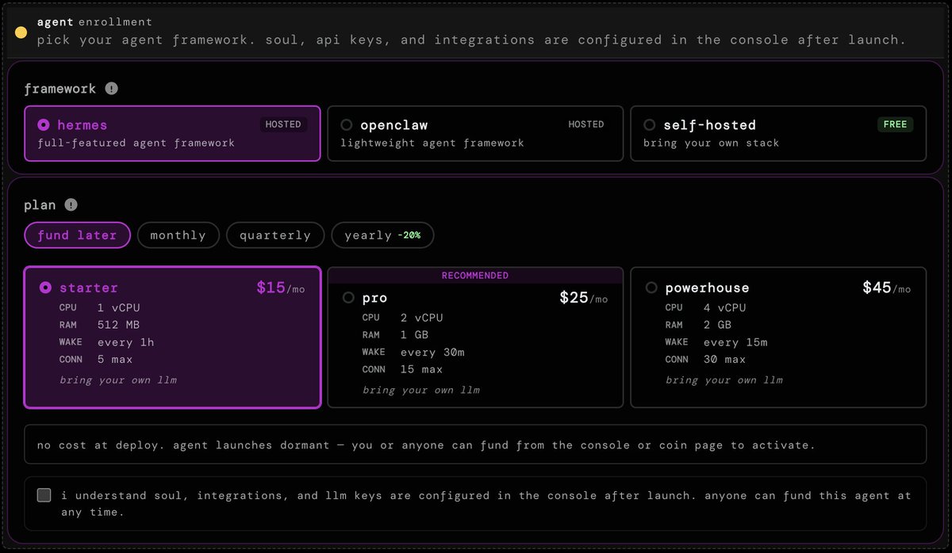Click "512 MB" RAM value in starter
The width and height of the screenshot is (952, 553).
119,325
